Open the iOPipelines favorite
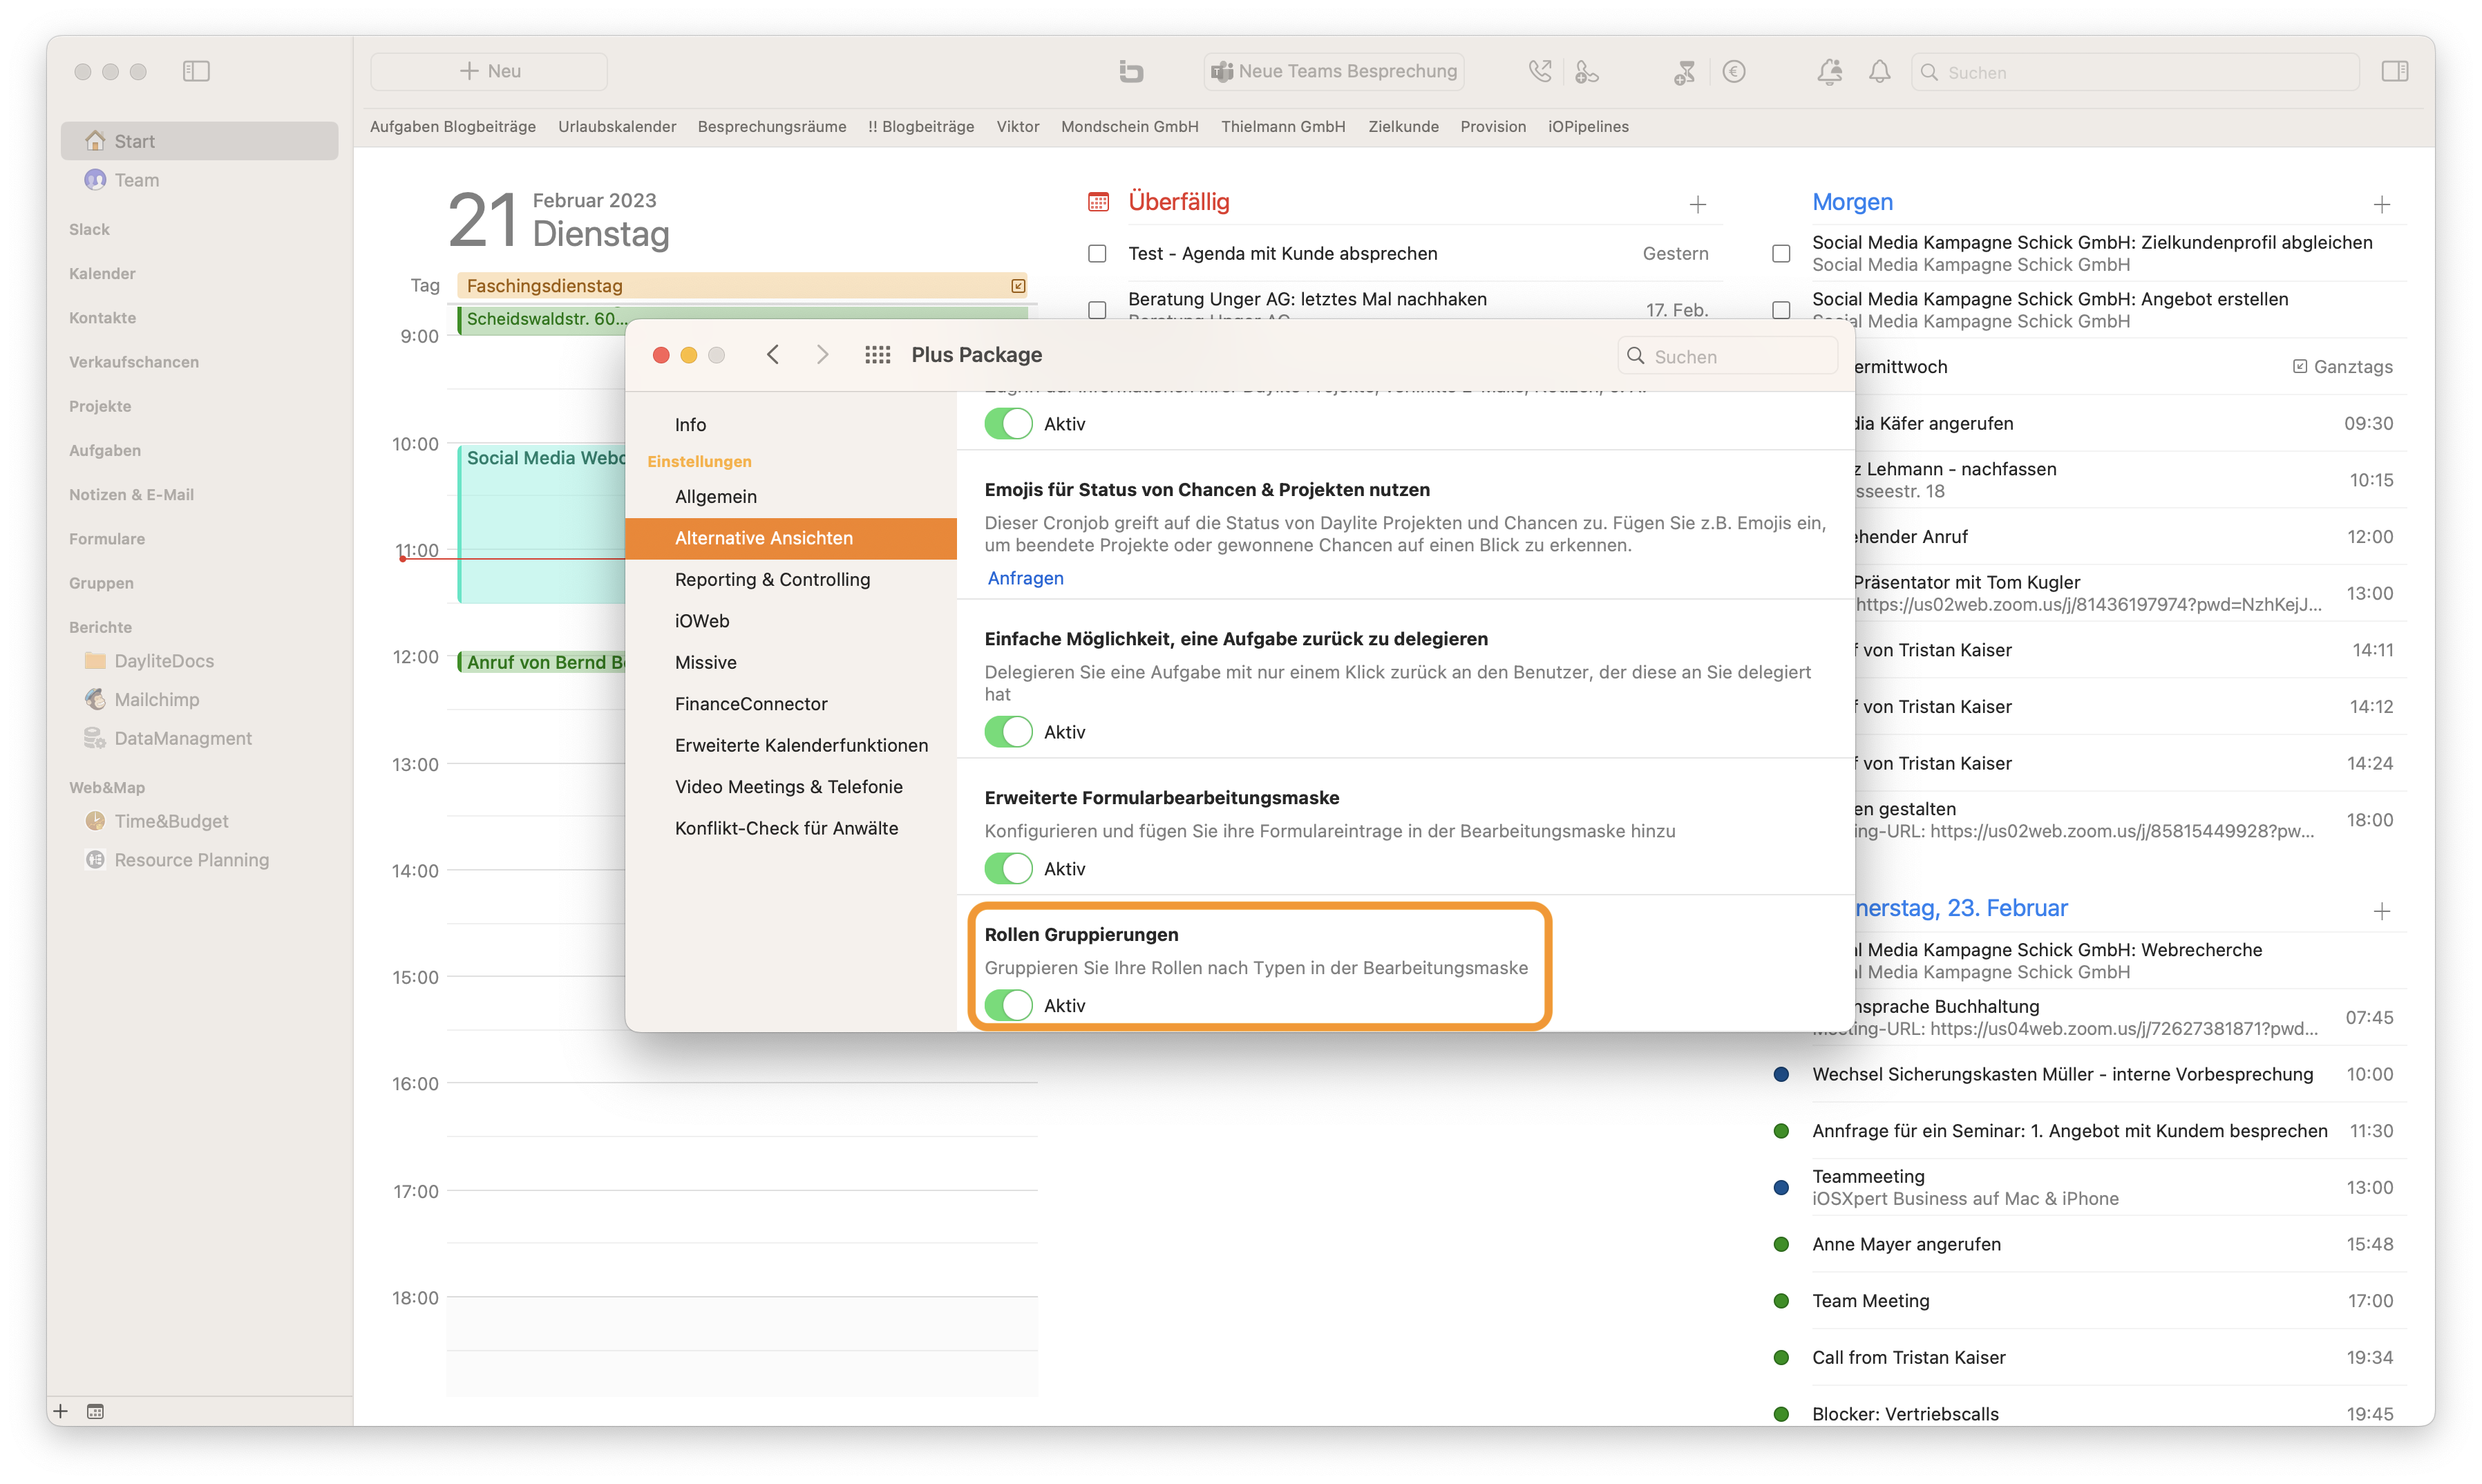 [x=1588, y=126]
